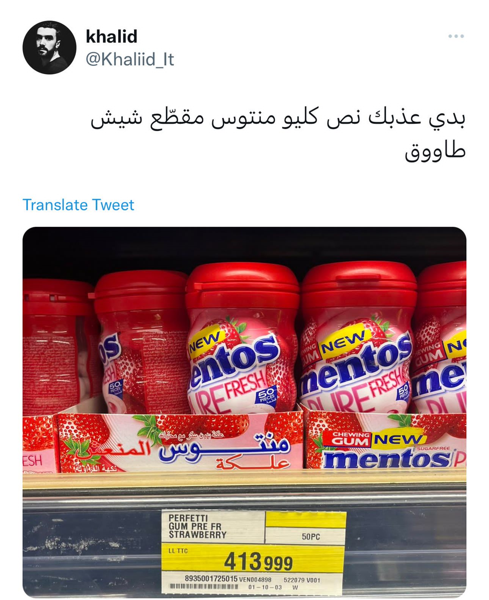Click the yellow NEW badge on center bottle

[205, 339]
